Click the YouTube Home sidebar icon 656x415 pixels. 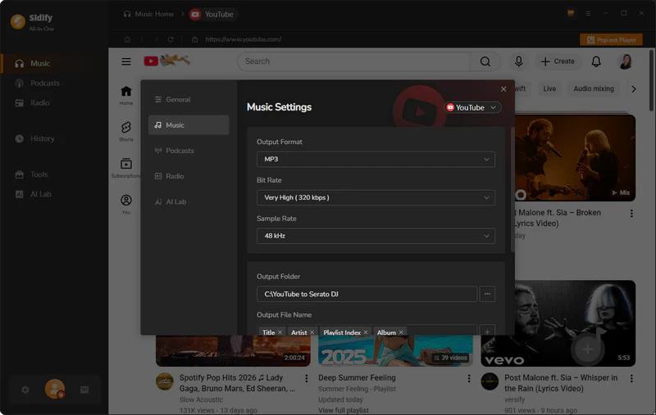pos(126,96)
